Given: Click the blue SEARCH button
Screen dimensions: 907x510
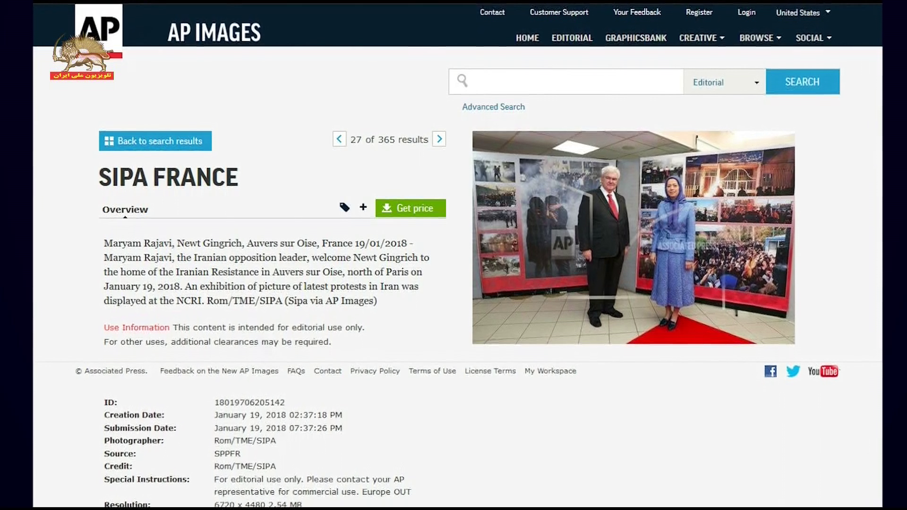Looking at the screenshot, I should click(803, 82).
